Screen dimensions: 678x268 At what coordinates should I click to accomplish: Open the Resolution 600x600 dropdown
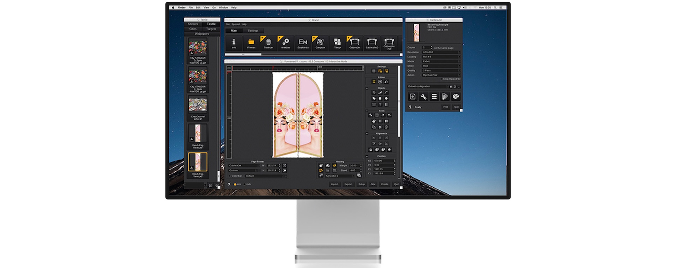pos(441,52)
